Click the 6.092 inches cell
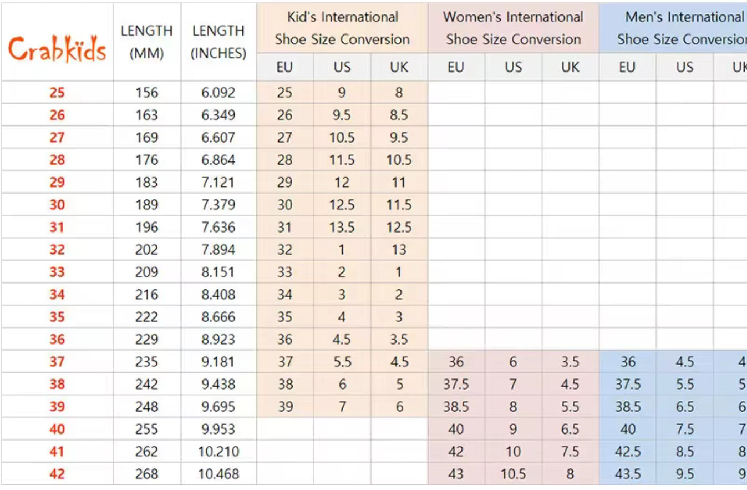 click(218, 93)
